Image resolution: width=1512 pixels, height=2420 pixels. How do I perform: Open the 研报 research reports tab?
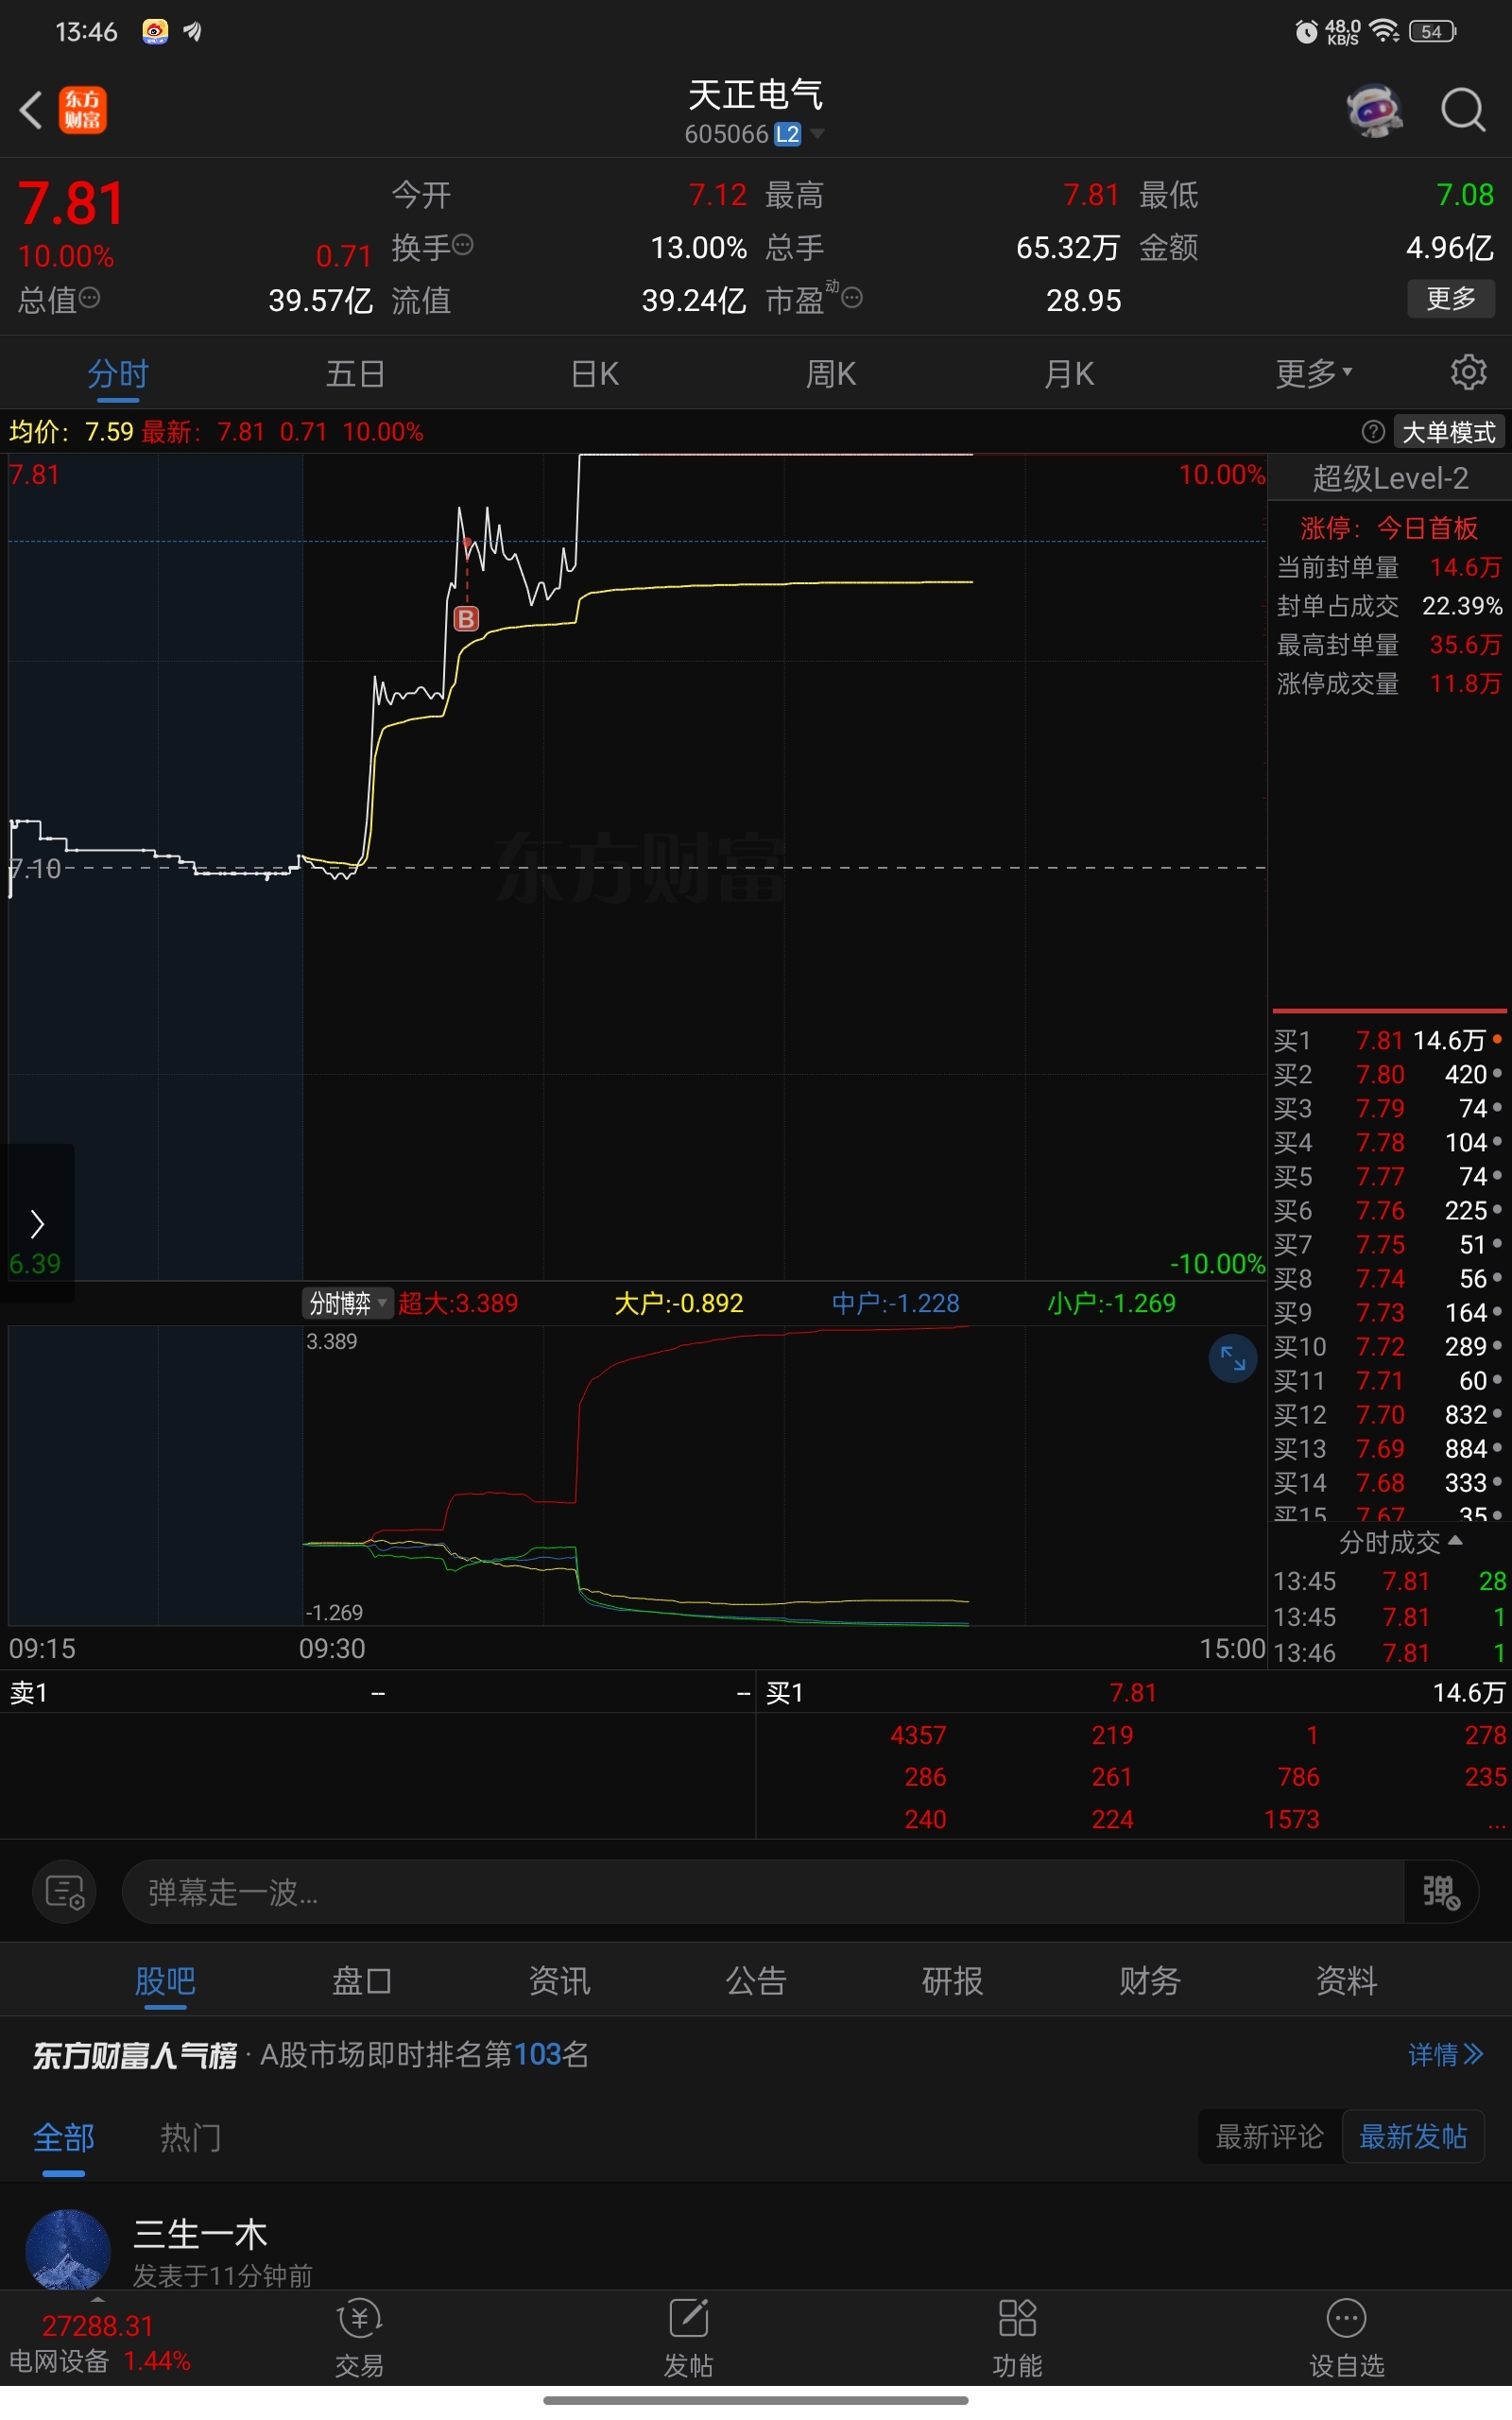tap(953, 1980)
